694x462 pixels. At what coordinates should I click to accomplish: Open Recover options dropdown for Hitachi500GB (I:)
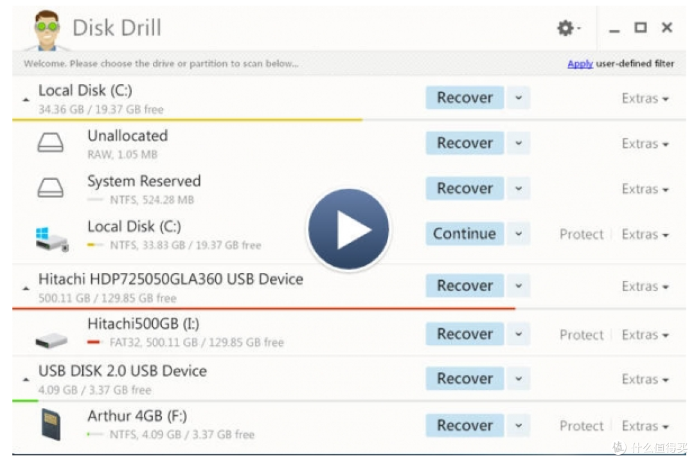(519, 334)
